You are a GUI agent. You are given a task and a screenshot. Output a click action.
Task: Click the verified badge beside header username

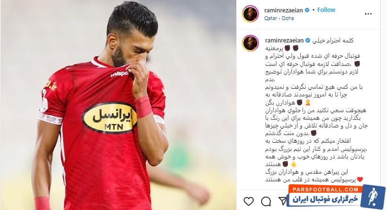307,10
